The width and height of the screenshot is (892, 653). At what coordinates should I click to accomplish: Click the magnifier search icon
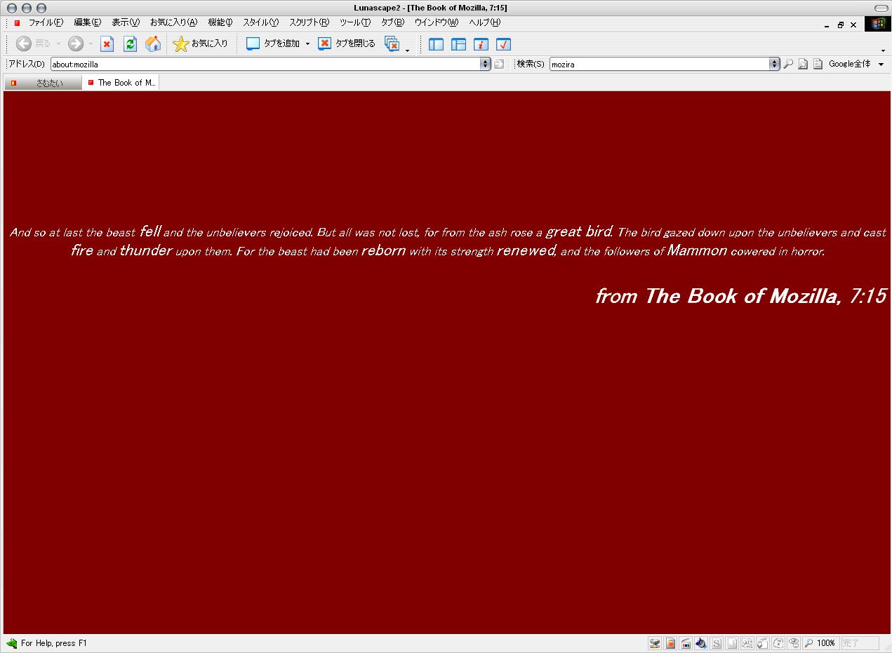tap(788, 64)
